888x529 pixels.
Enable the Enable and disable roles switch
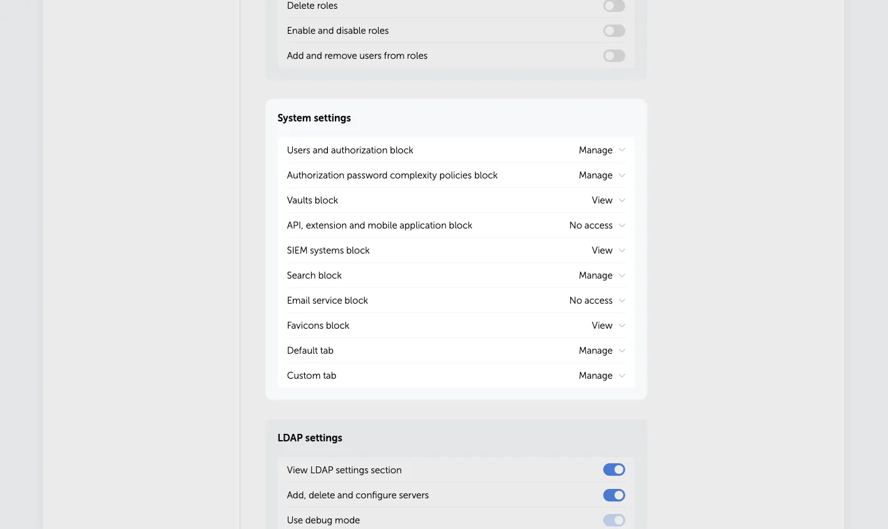coord(614,31)
